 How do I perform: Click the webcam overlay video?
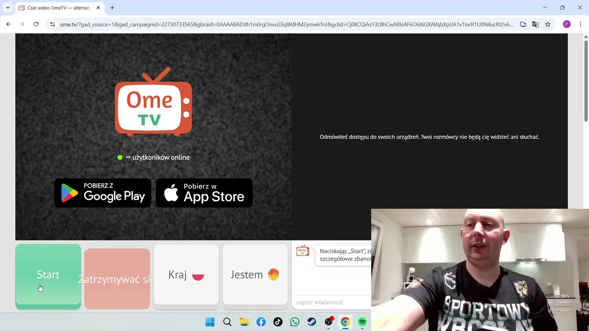480,270
